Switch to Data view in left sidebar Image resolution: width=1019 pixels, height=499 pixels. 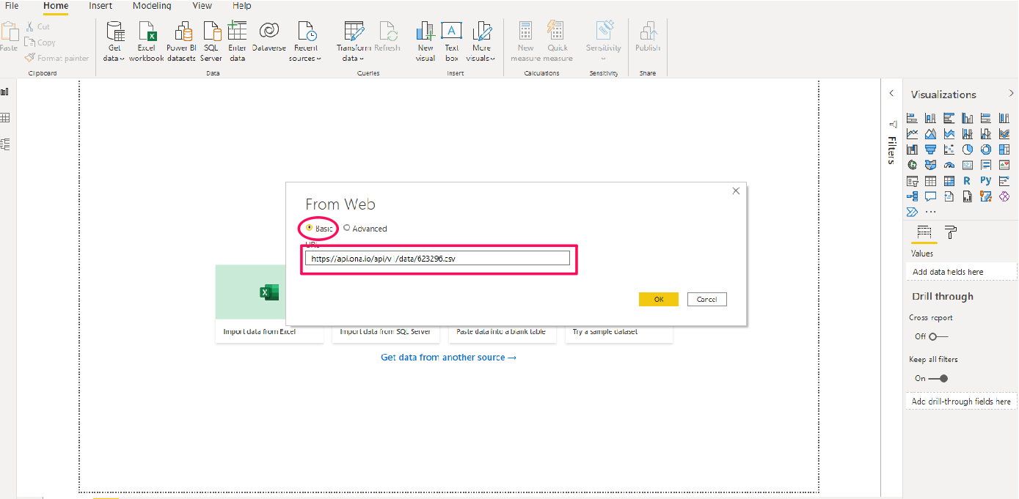(5, 118)
